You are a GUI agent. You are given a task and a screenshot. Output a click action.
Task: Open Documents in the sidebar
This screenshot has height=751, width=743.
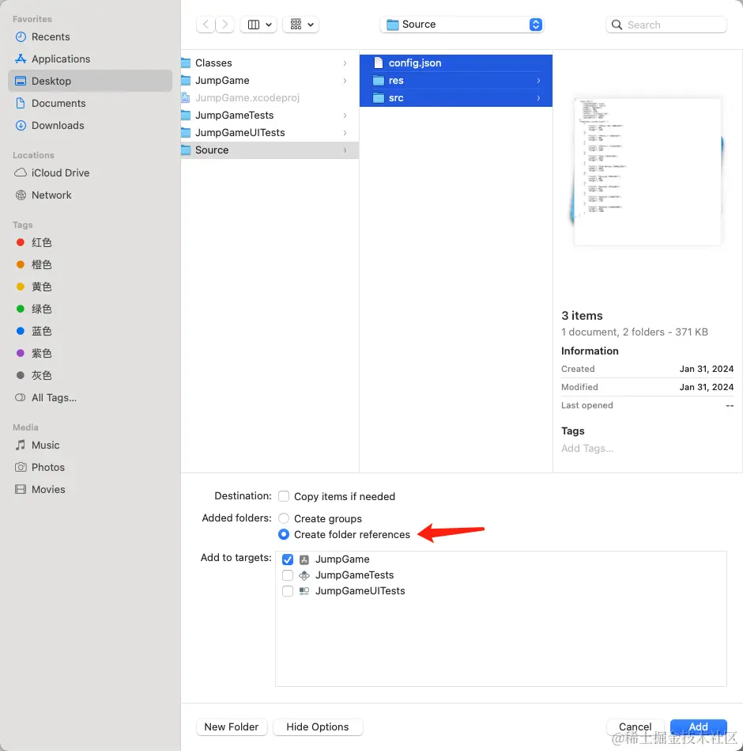click(x=90, y=104)
